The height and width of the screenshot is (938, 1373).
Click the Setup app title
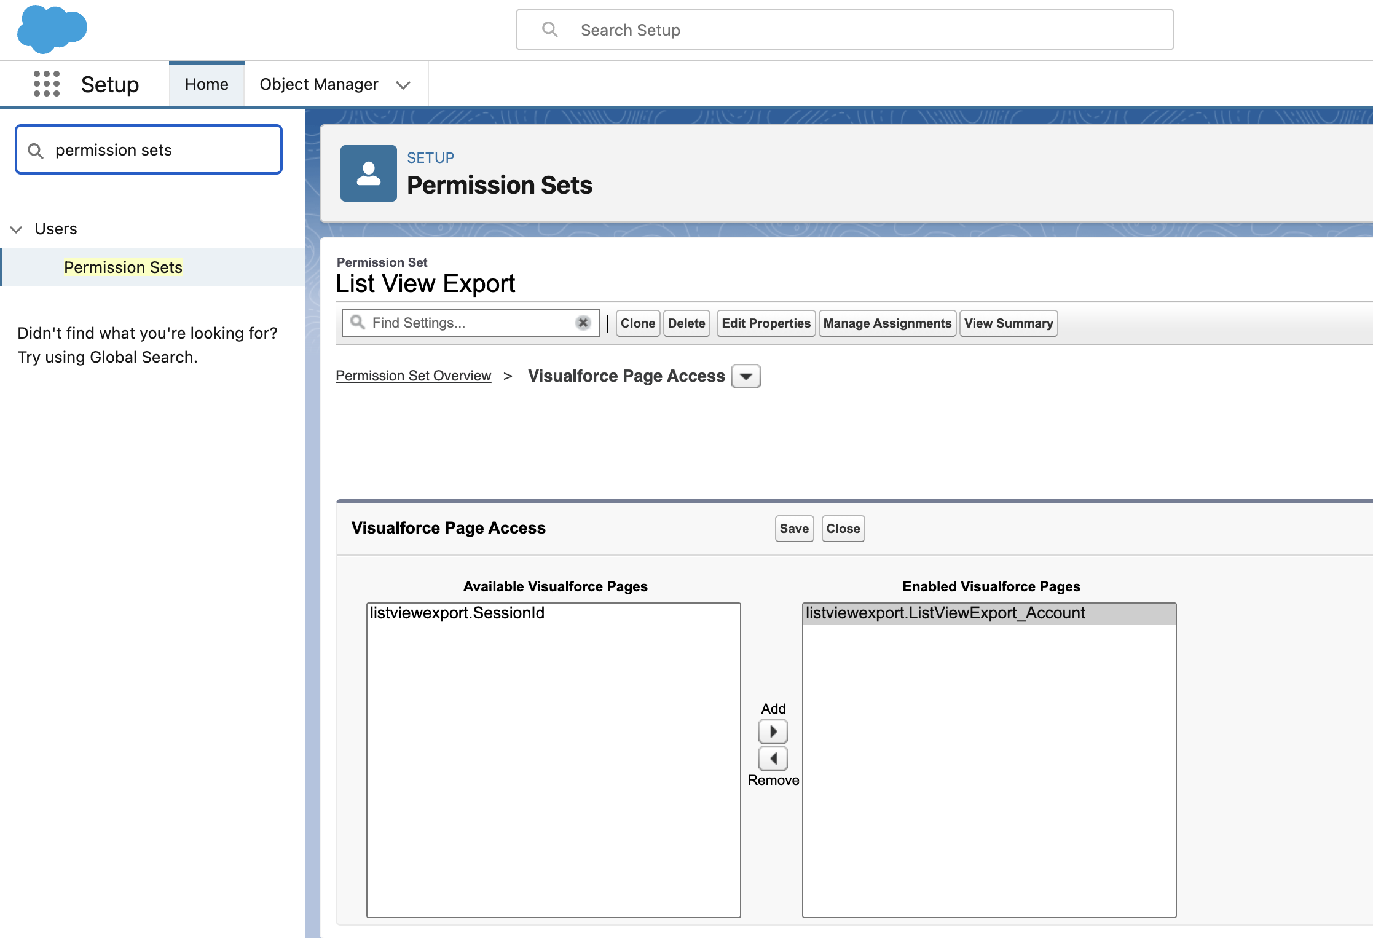click(x=110, y=84)
